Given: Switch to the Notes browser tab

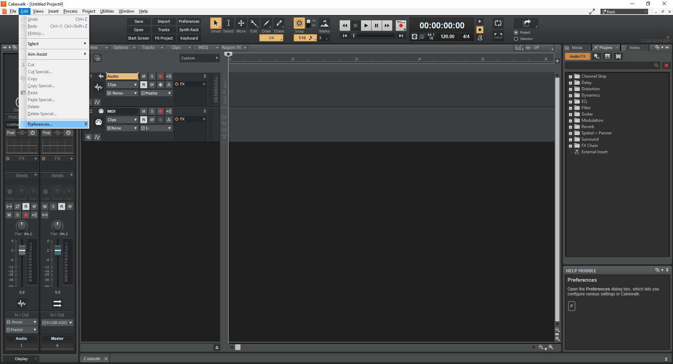Looking at the screenshot, I should (634, 48).
